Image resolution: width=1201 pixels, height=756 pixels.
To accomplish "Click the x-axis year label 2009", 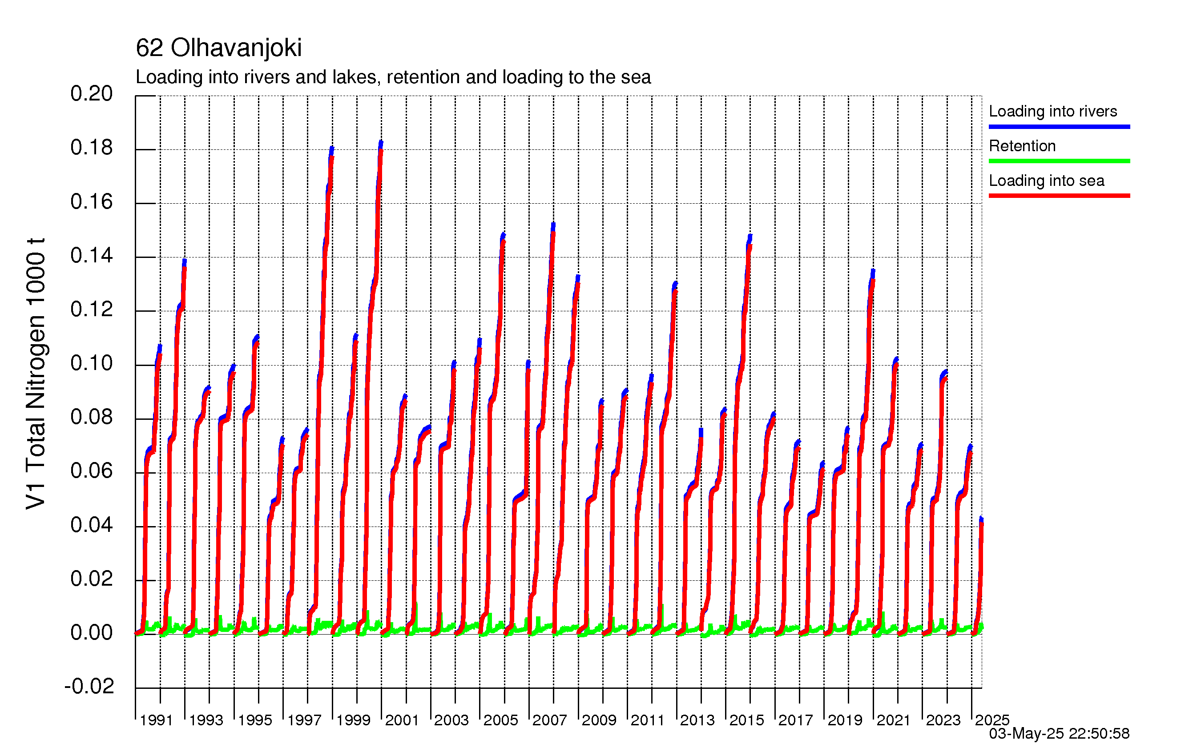I will [x=599, y=720].
